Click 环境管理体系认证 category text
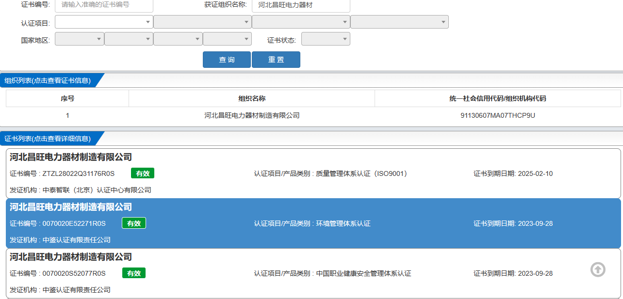This screenshot has height=299, width=623. point(343,223)
